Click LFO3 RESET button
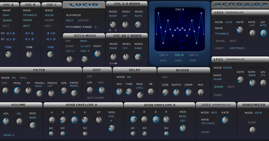 pos(206,132)
